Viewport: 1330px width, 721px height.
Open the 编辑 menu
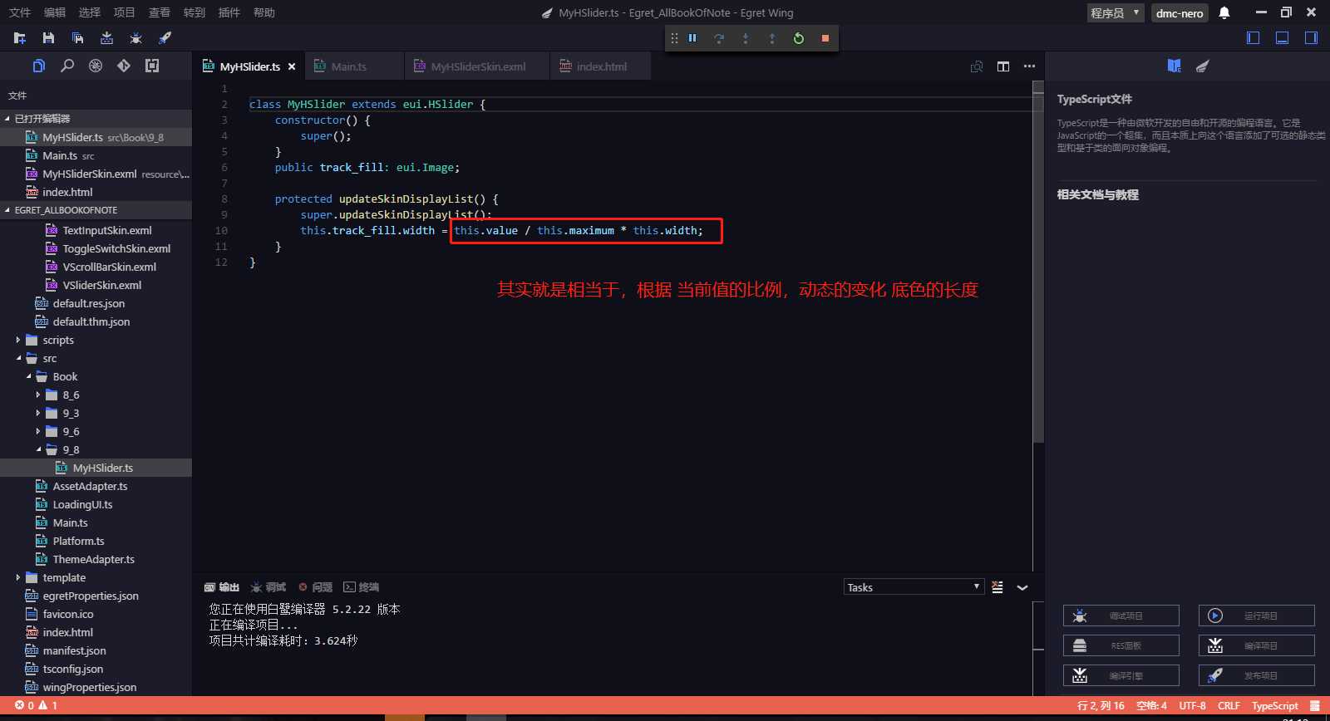54,12
